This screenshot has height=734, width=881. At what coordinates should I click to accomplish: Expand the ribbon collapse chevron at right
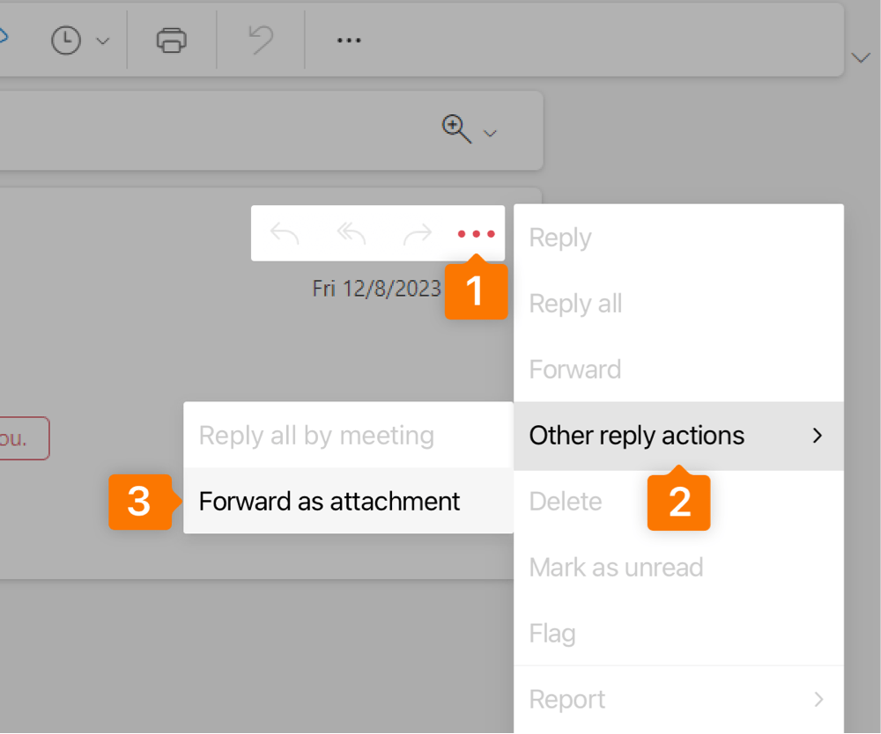[x=860, y=58]
